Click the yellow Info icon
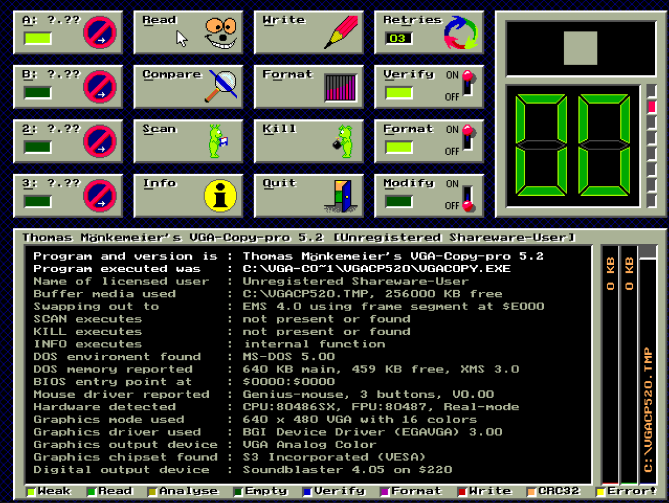The width and height of the screenshot is (669, 503). pyautogui.click(x=220, y=196)
